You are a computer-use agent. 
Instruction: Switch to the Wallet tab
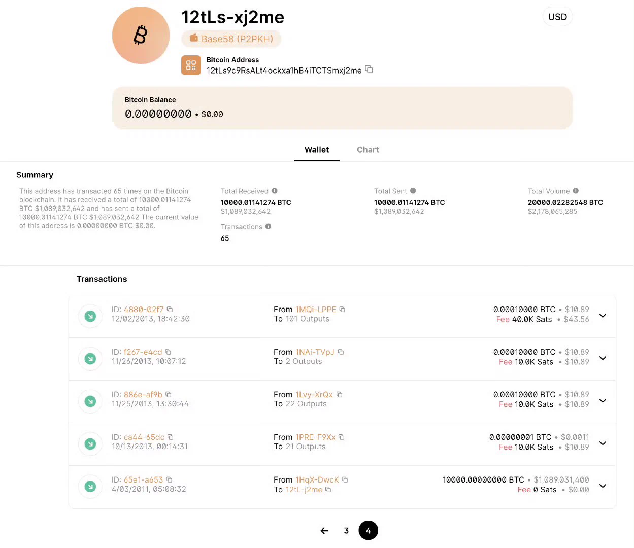pyautogui.click(x=317, y=150)
